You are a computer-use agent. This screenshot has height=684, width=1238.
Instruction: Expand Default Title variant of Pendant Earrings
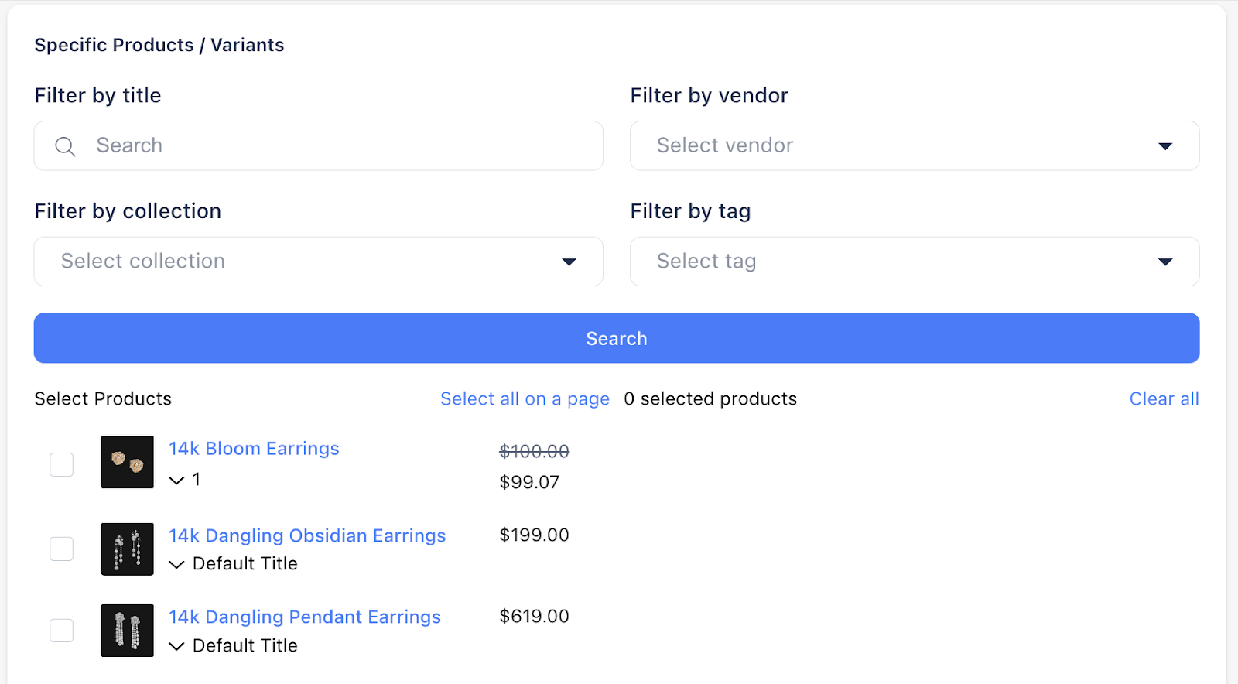(177, 646)
